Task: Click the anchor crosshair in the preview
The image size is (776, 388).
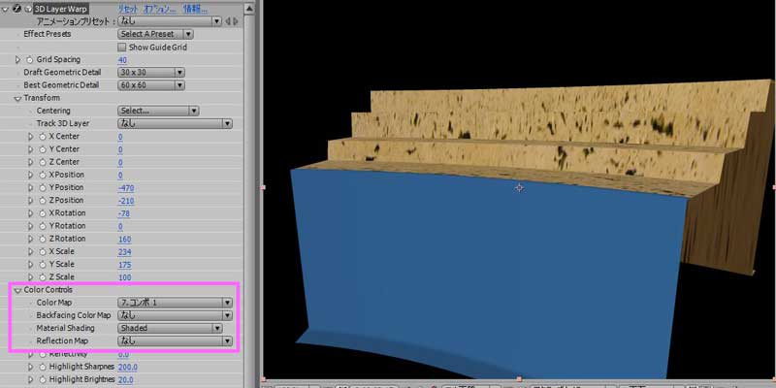Action: tap(519, 187)
